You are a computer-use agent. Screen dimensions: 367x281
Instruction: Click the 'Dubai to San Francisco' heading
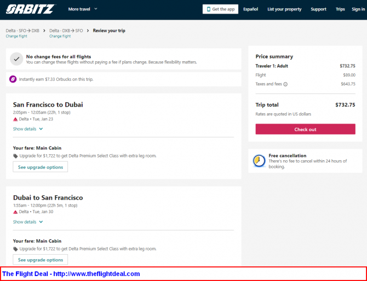48,197
